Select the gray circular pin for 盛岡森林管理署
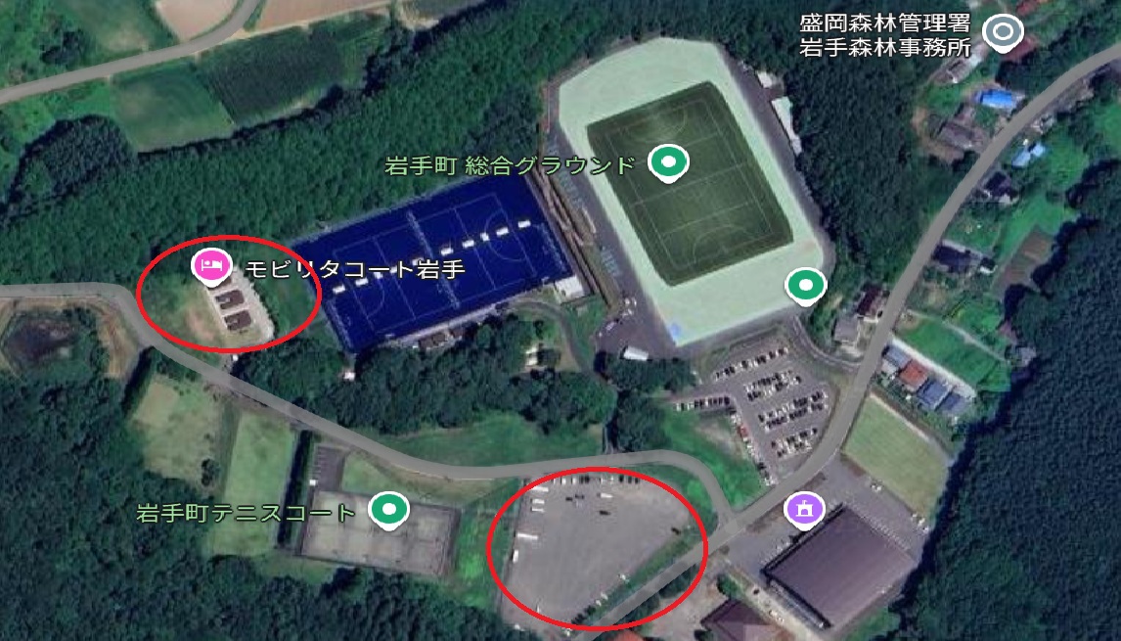Image resolution: width=1121 pixels, height=641 pixels. (x=1003, y=32)
